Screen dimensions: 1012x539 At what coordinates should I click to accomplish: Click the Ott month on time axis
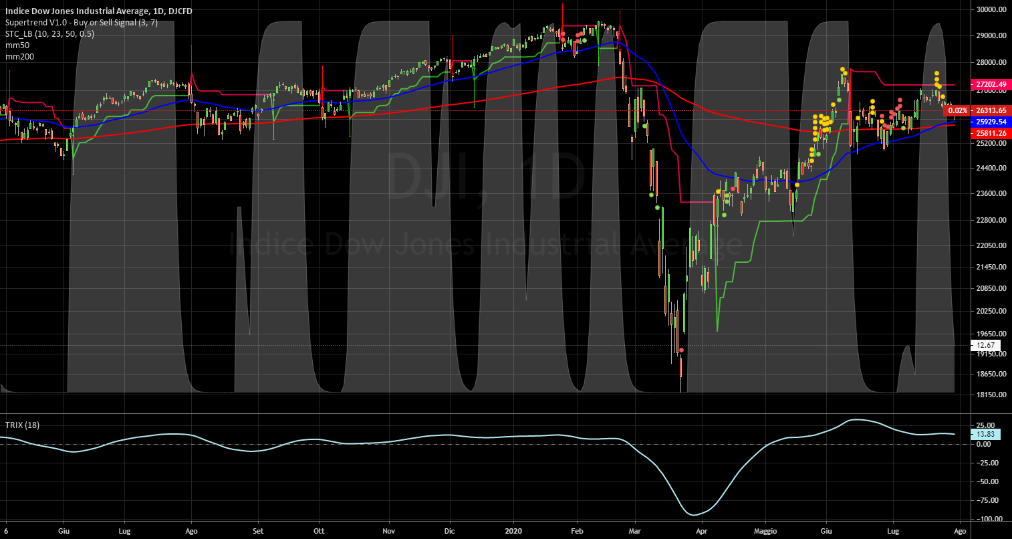pyautogui.click(x=319, y=531)
